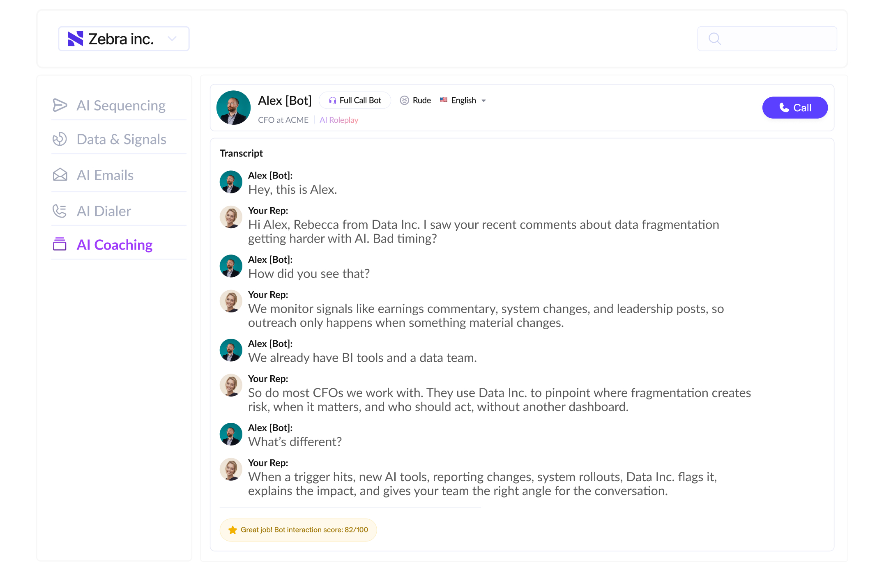This screenshot has height=569, width=884.
Task: Click the headset icon in Full Call Bot
Action: (333, 101)
